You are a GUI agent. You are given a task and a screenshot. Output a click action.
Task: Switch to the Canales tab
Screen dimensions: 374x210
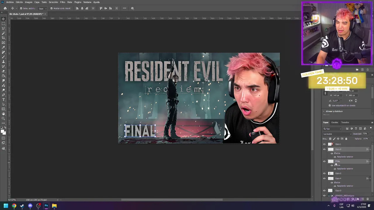[335, 123]
